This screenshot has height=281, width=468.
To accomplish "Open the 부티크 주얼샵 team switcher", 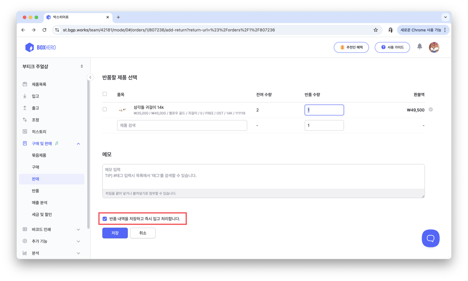I will (53, 66).
